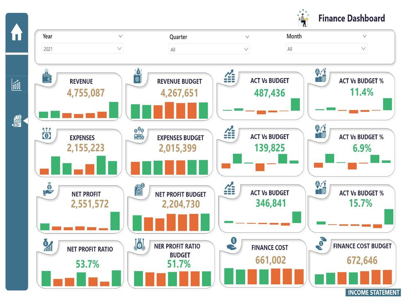
Task: Click the INCOME STATEMENT label at bottom right
Action: point(372,293)
